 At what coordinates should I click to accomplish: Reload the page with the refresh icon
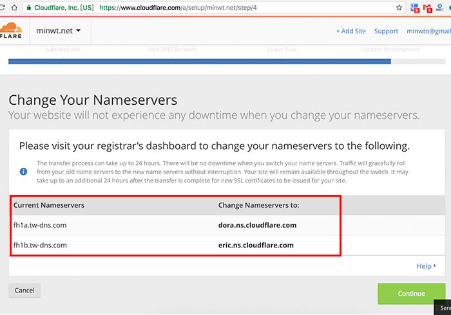coord(2,8)
